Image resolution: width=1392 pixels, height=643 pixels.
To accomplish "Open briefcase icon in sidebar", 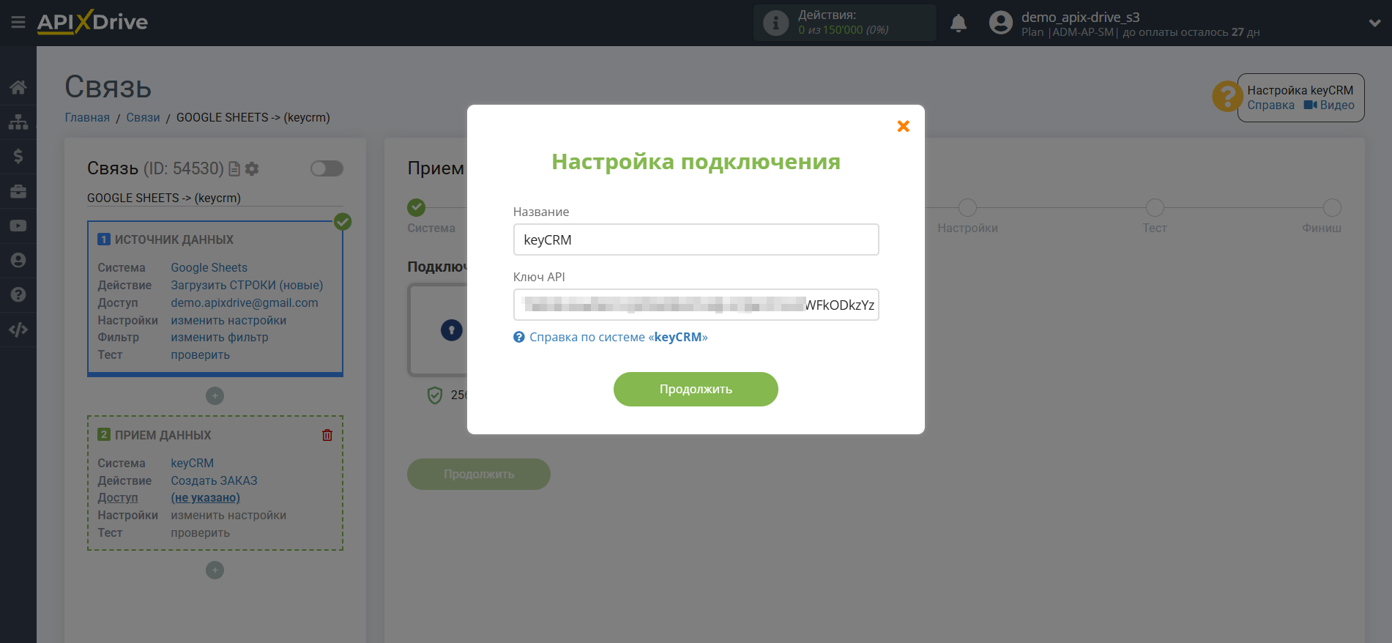I will click(x=18, y=191).
